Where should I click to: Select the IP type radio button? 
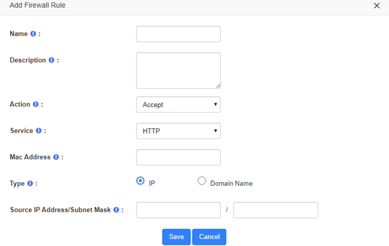(x=140, y=181)
